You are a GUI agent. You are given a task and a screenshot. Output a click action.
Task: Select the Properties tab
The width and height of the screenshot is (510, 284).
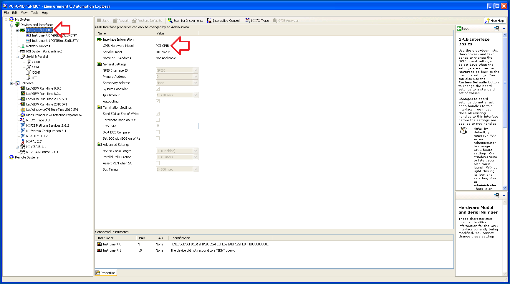(105, 273)
